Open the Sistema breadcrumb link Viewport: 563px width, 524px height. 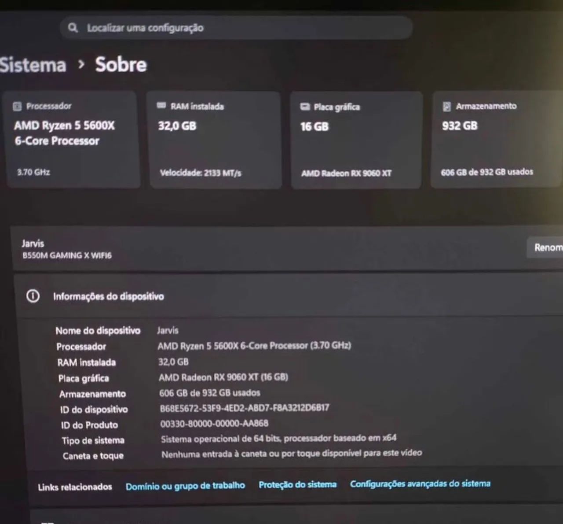[x=33, y=65]
